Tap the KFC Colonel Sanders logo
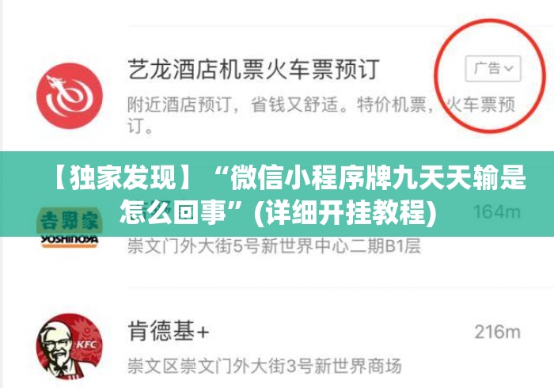 point(70,347)
